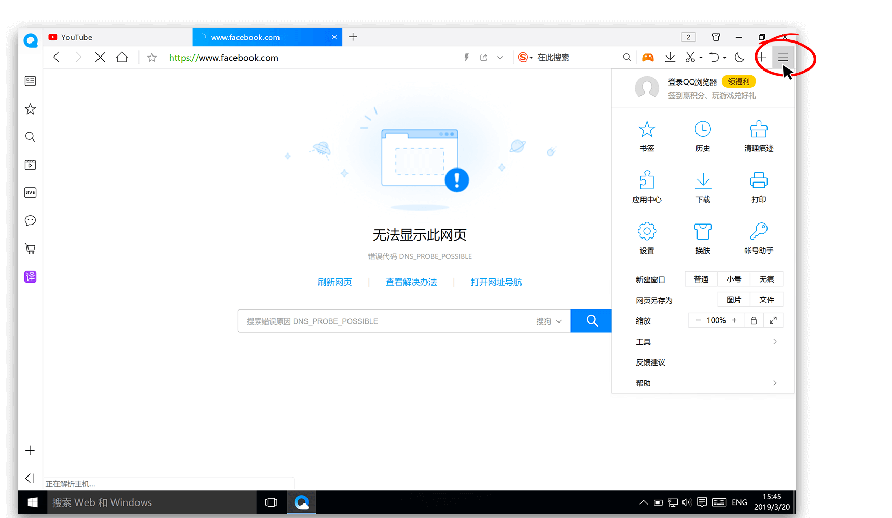
Task: Expand the share options dropdown arrow
Action: pos(499,58)
